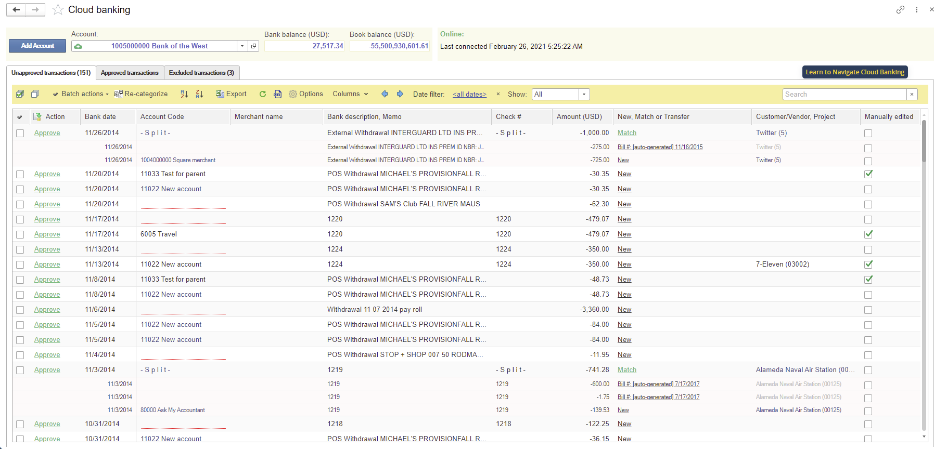Image resolution: width=934 pixels, height=449 pixels.
Task: Uncheck Manually edited for 11033 Test for parent 11/20/2014
Action: pyautogui.click(x=868, y=174)
